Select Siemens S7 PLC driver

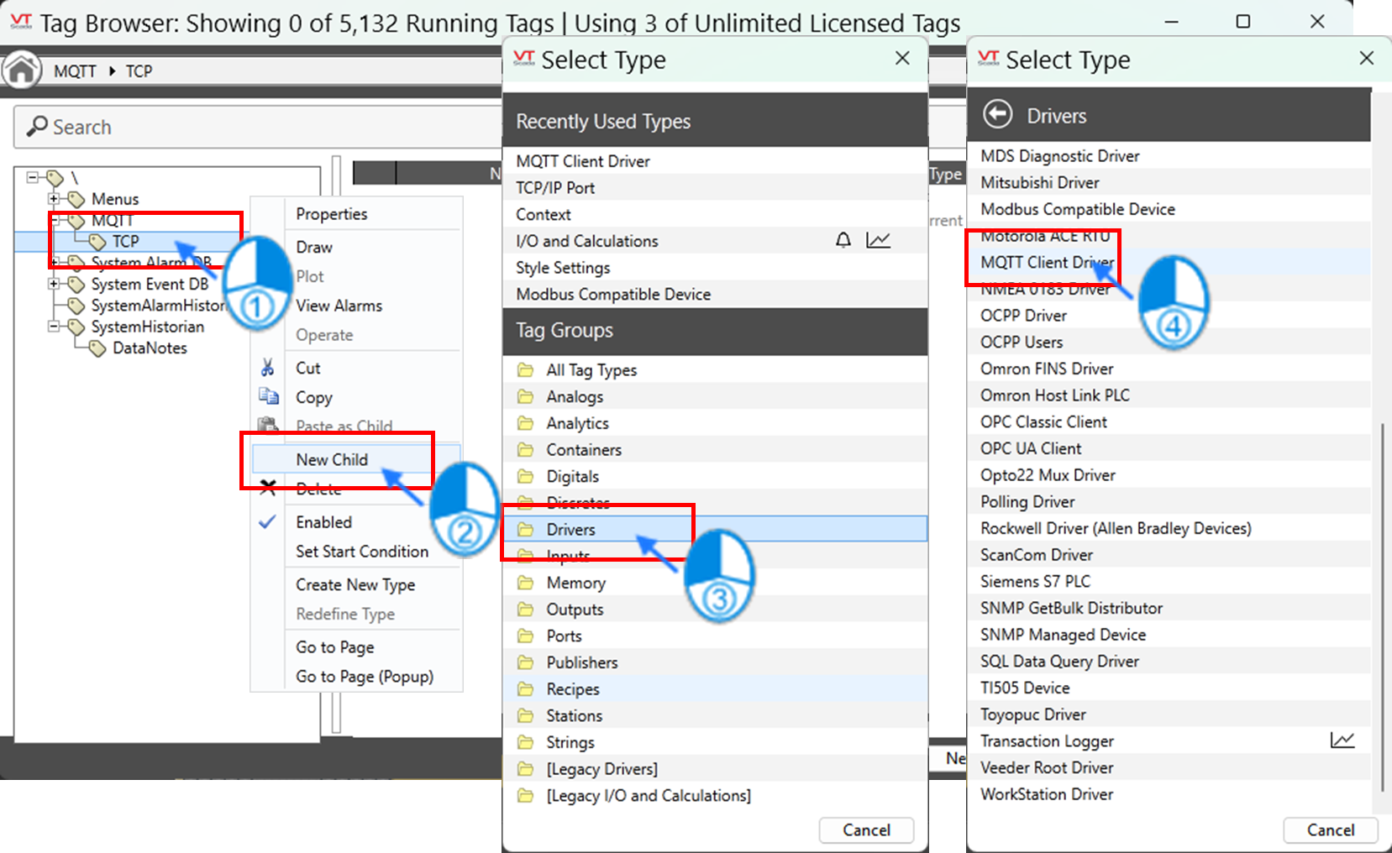click(x=1169, y=581)
